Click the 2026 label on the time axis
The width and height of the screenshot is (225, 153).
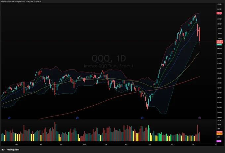coord(84,145)
